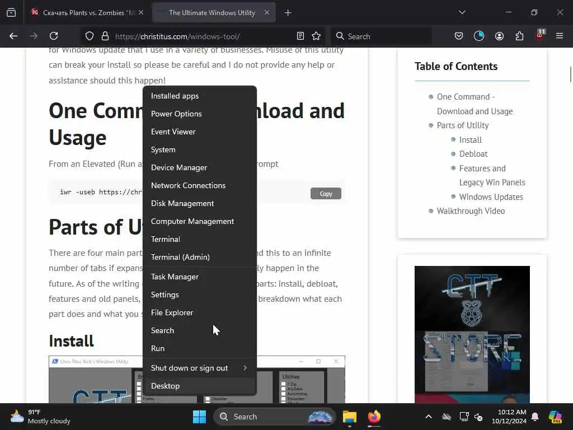
Task: Click the page vertical scrollbar thumb
Action: pos(570,74)
